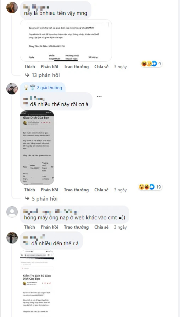
Task: Click the gray default avatar of the third commenter
Action: pos(12,212)
